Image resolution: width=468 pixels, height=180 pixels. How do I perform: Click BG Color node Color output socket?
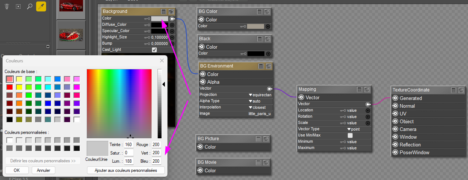coord(201,20)
